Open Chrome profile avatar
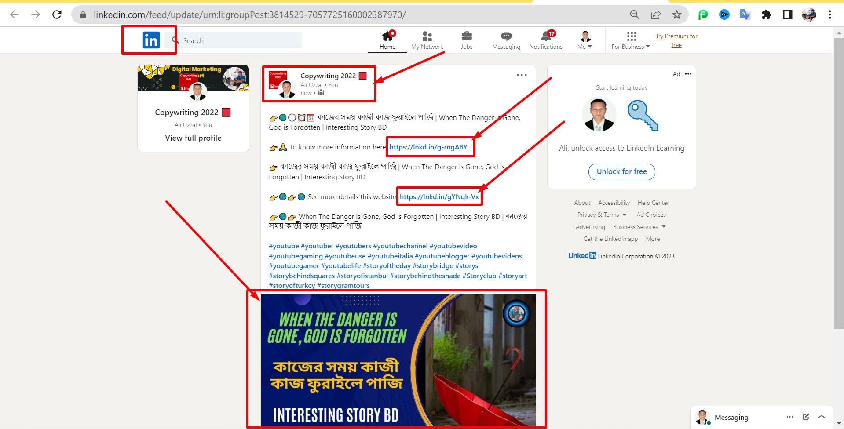 809,15
